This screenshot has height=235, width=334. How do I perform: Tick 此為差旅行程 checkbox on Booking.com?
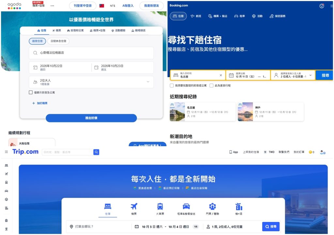point(211,86)
